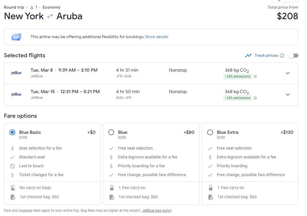
Task: Click info icon next to Track prices
Action: click(x=282, y=56)
